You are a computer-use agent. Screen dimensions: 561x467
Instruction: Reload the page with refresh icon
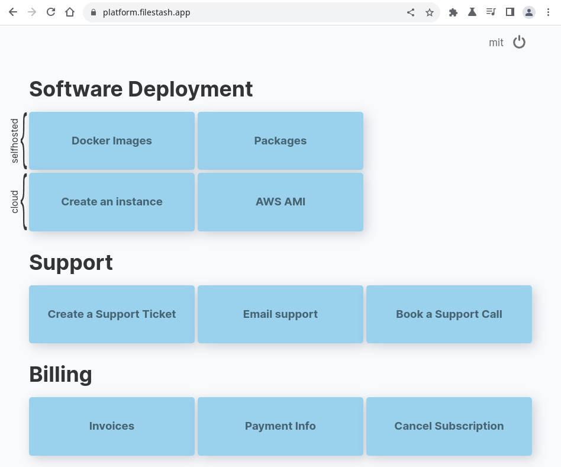coord(51,12)
